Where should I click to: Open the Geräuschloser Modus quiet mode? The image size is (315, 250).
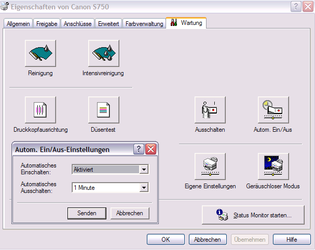[x=273, y=166]
